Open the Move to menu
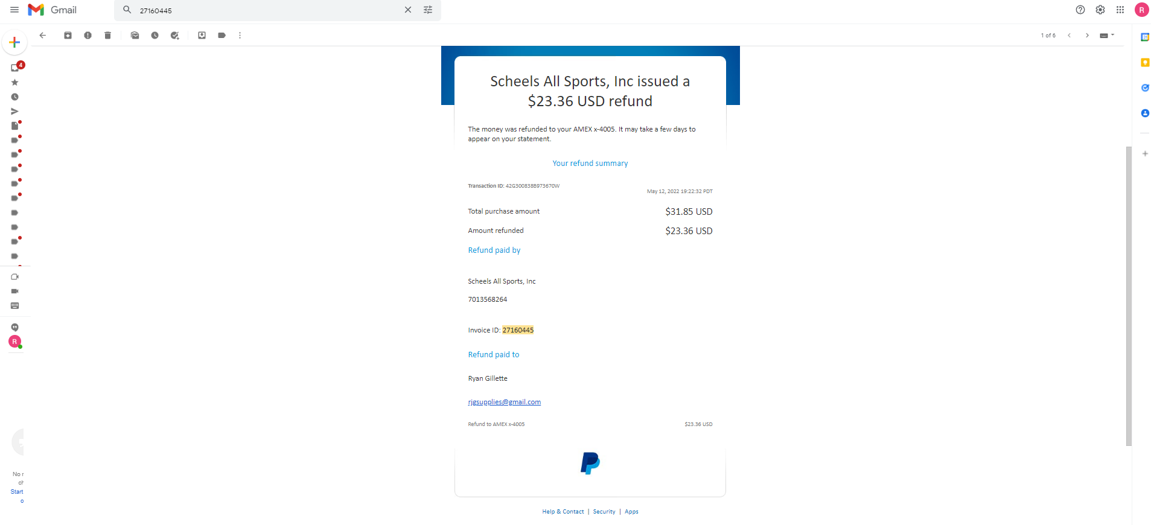The width and height of the screenshot is (1151, 525). click(202, 35)
